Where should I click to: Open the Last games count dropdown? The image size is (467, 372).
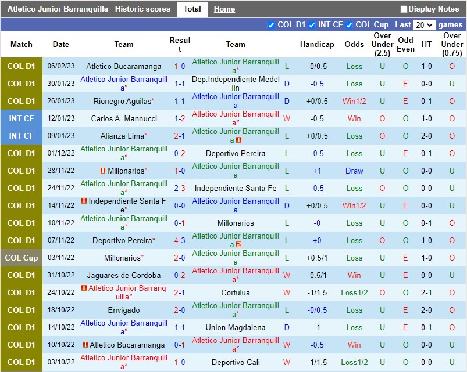pos(424,25)
